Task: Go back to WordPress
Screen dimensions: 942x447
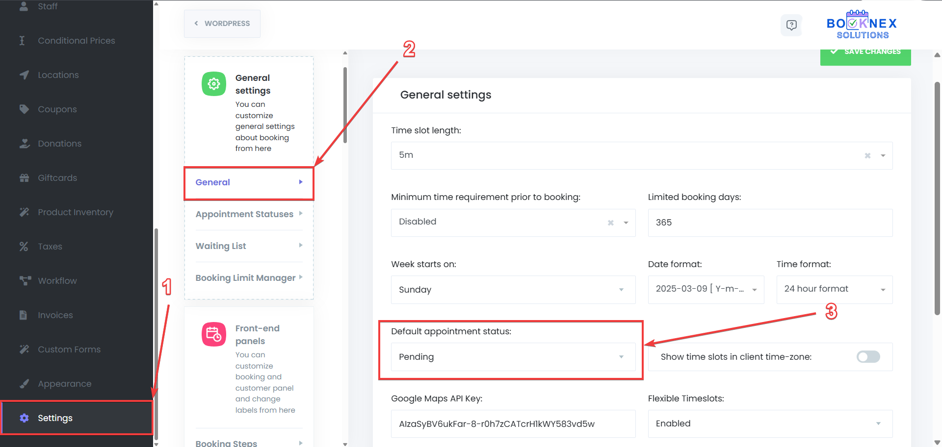Action: (x=222, y=24)
